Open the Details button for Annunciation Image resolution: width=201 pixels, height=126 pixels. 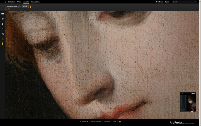click(x=25, y=7)
